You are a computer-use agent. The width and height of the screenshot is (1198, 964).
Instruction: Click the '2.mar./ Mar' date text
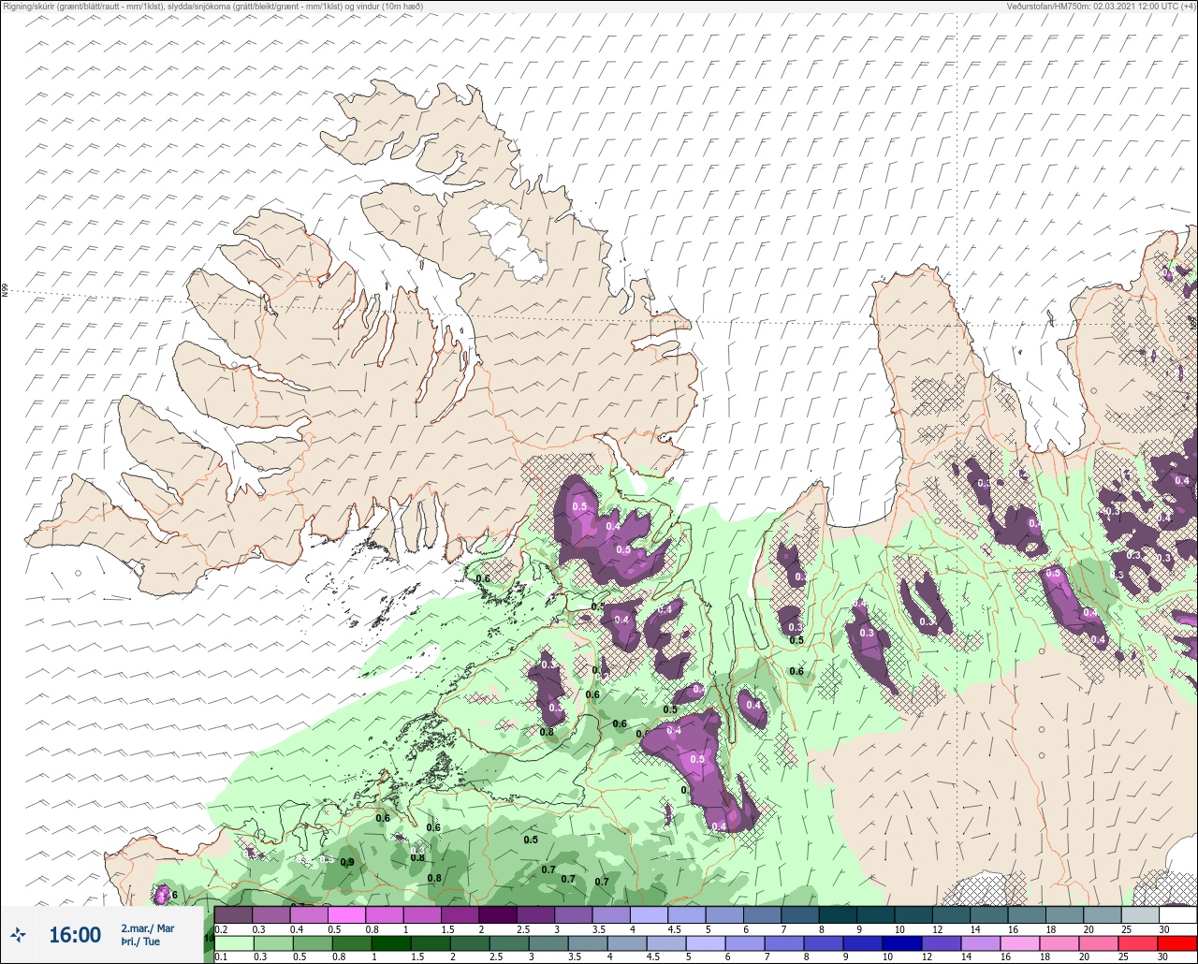pos(148,928)
